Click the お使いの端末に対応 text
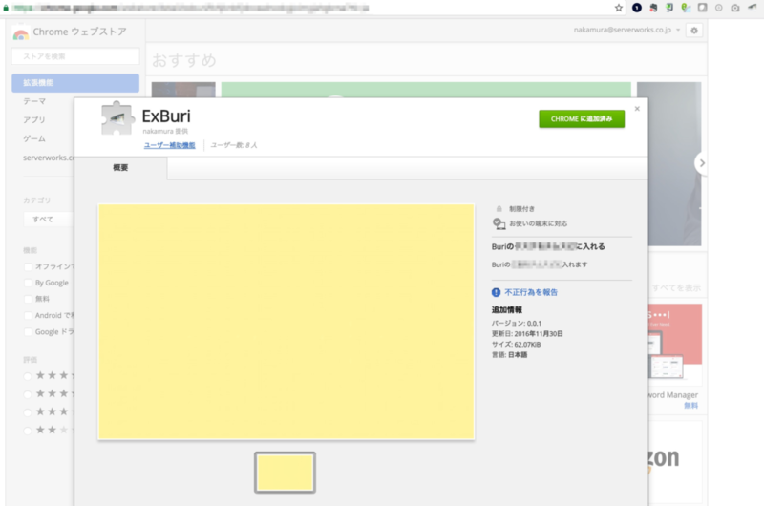The image size is (764, 506). click(538, 223)
